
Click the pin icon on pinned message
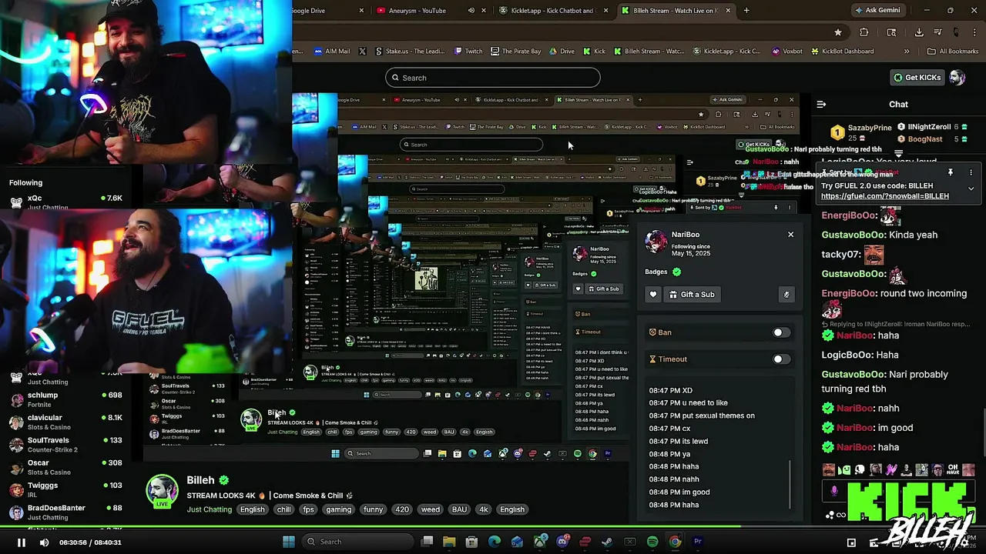point(951,172)
